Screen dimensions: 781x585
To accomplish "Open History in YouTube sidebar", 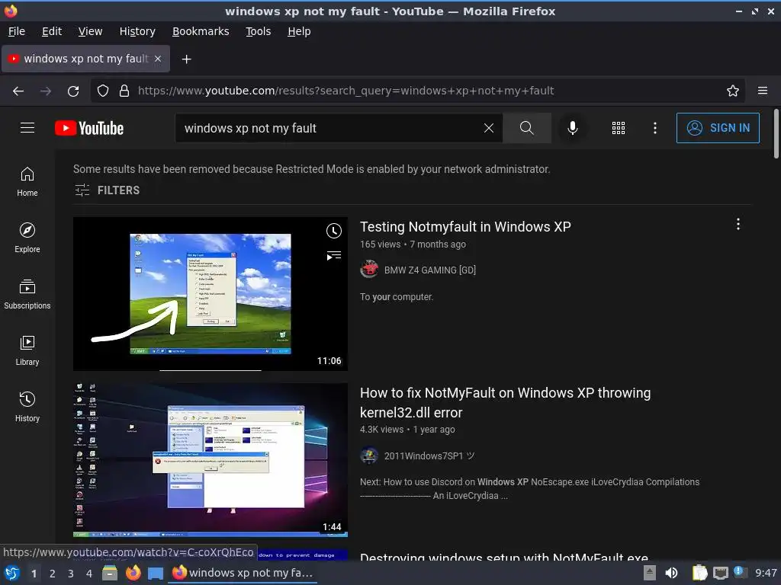I will tap(27, 407).
